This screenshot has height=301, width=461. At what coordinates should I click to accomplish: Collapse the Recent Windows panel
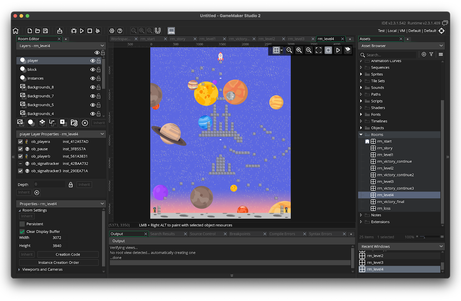pos(441,247)
